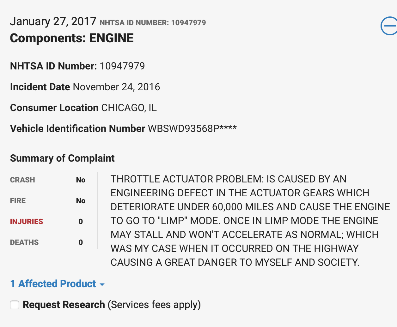Click the No value next to CRASH
397x327 pixels.
[81, 180]
